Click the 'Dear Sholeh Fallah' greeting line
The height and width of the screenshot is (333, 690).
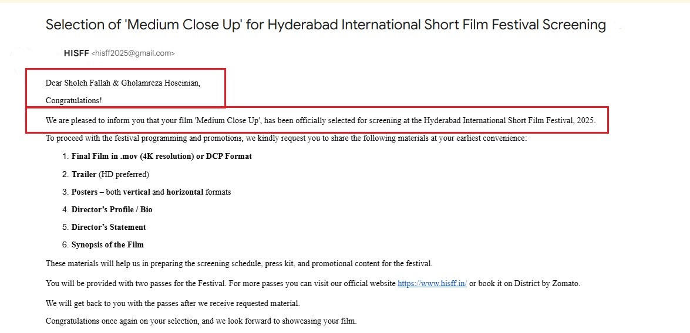(x=123, y=83)
